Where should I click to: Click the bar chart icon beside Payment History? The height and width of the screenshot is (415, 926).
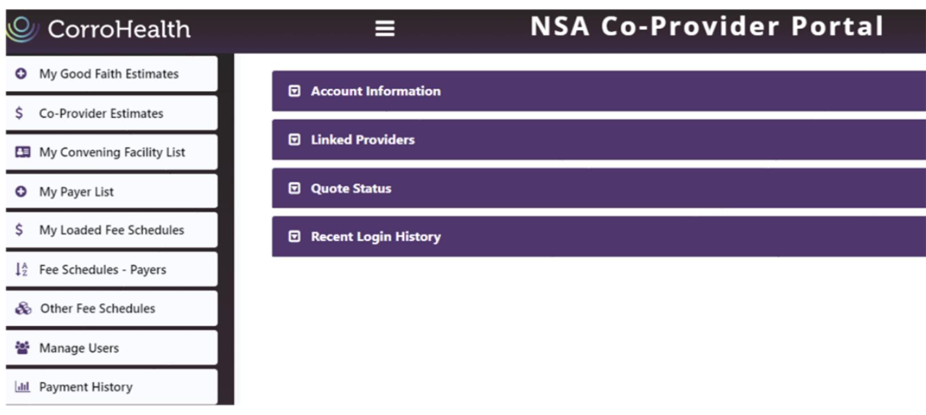[23, 387]
